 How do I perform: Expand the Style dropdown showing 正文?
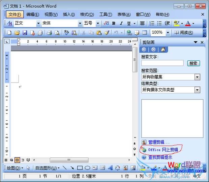(38, 24)
